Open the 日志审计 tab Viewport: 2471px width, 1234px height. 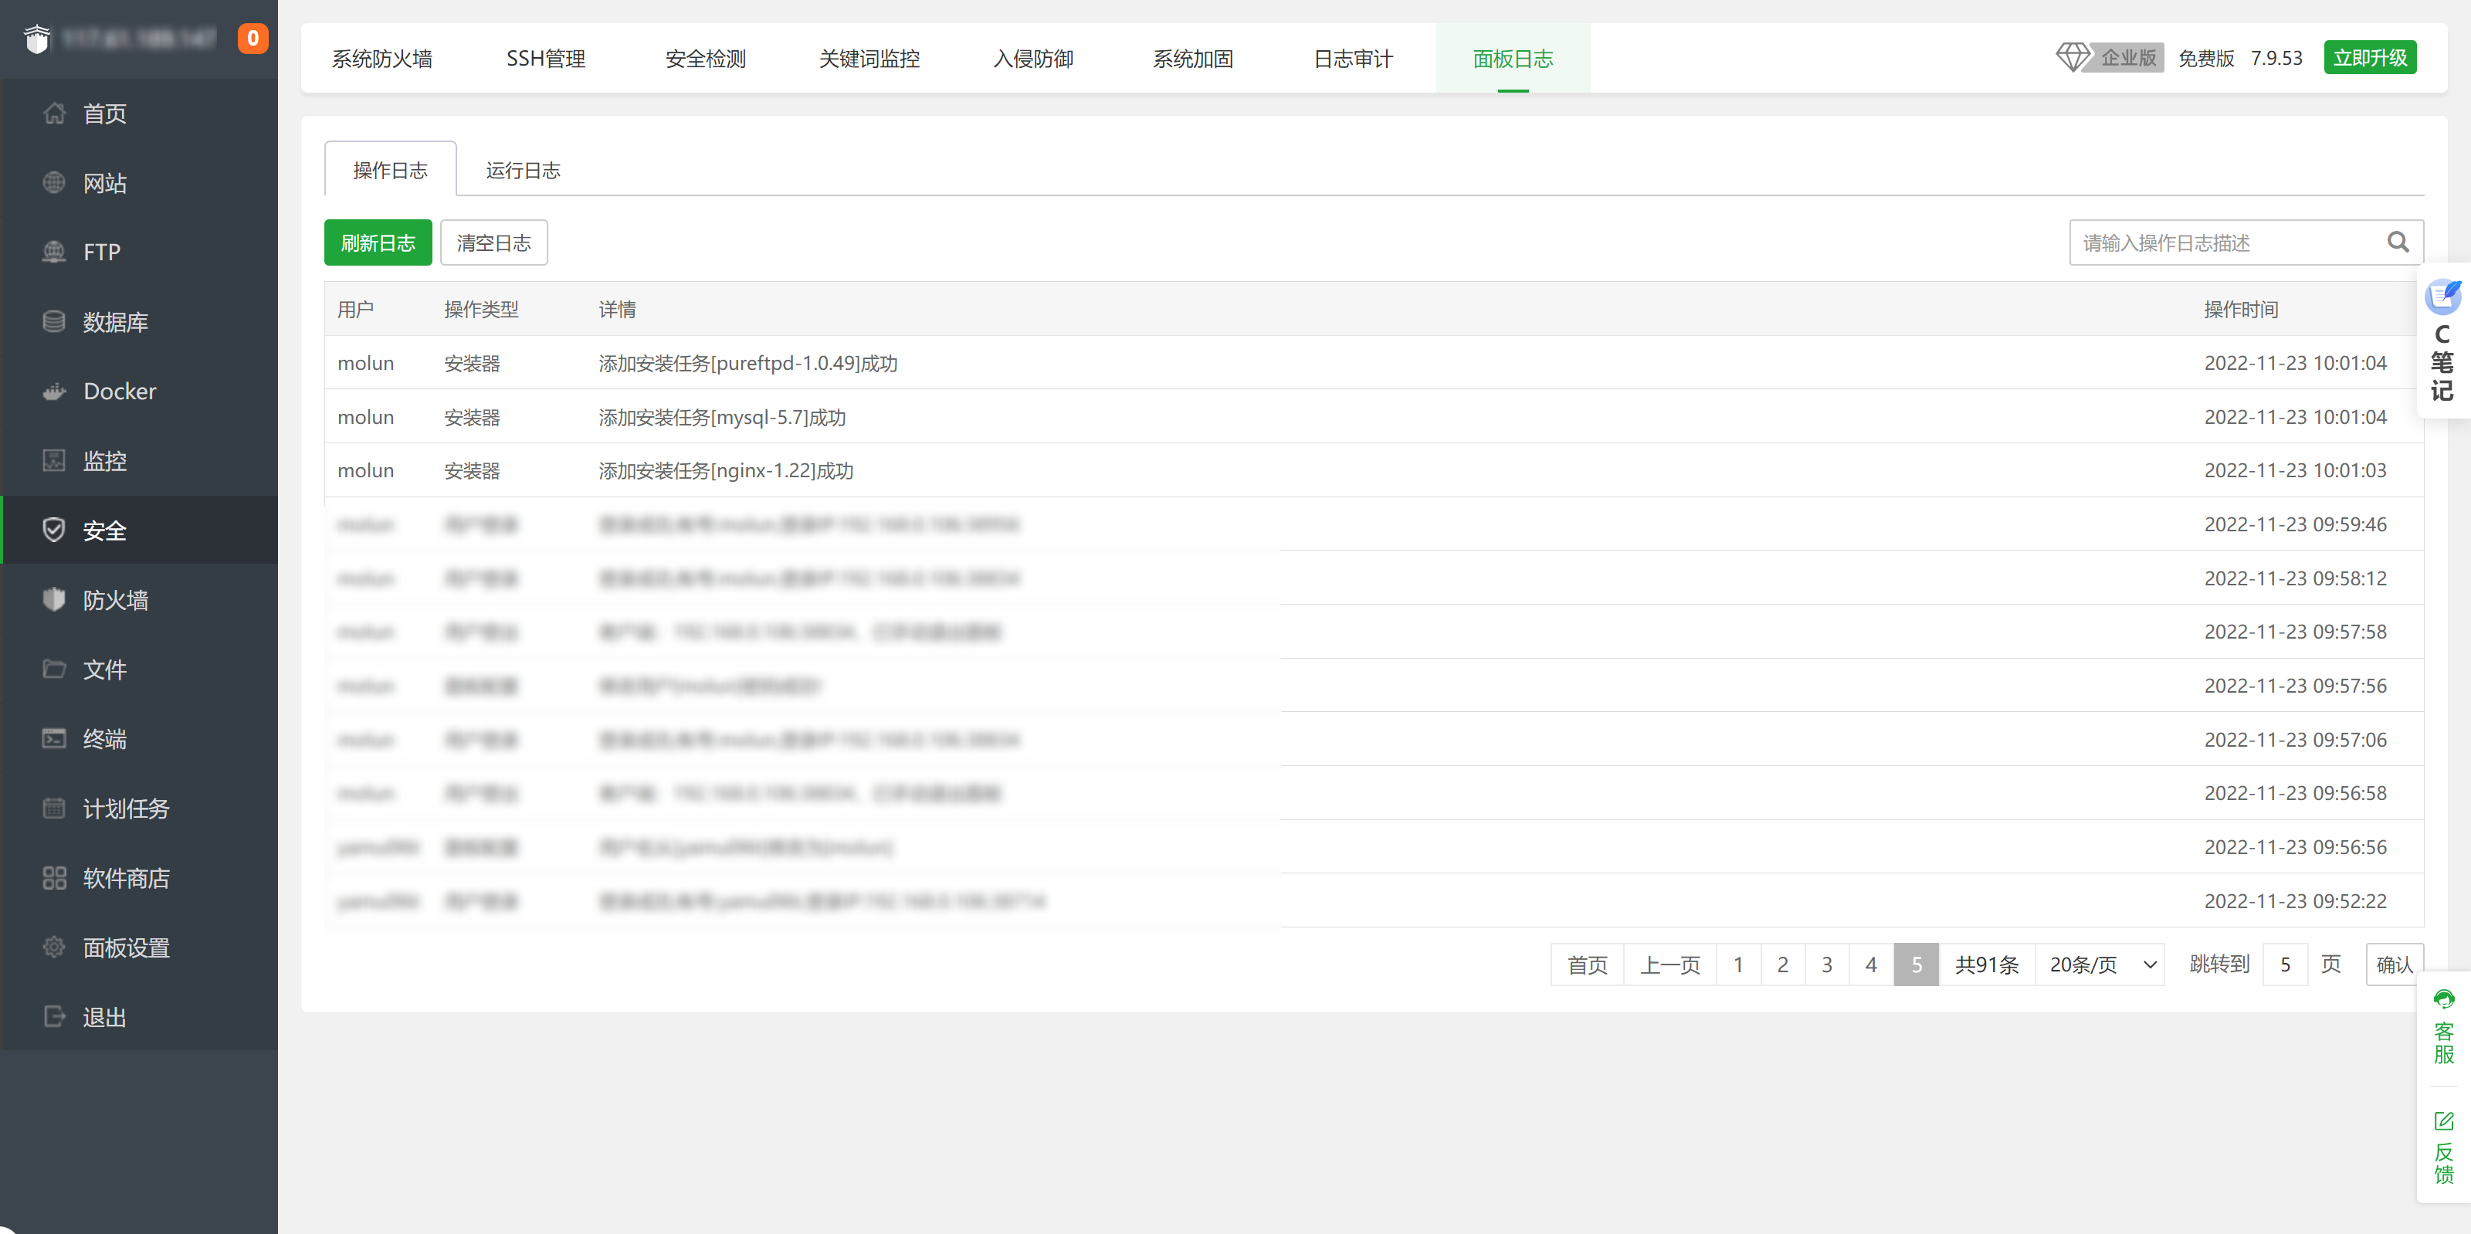[x=1353, y=59]
